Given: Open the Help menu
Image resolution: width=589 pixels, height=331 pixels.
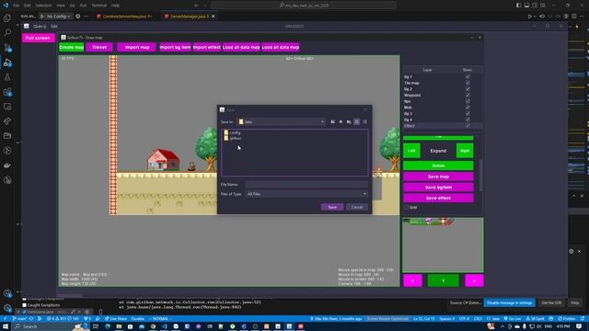Looking at the screenshot, I should [x=116, y=6].
